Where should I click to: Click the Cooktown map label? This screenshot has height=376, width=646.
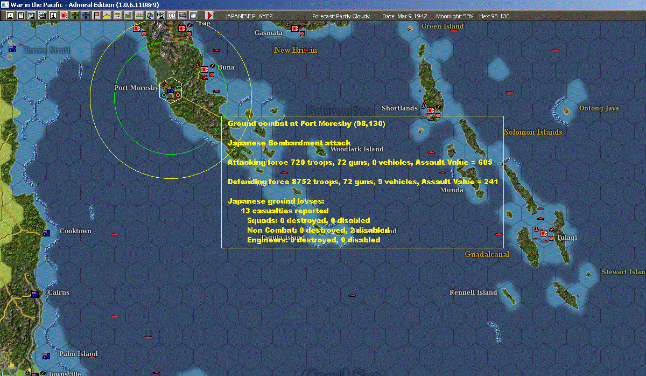pyautogui.click(x=75, y=231)
